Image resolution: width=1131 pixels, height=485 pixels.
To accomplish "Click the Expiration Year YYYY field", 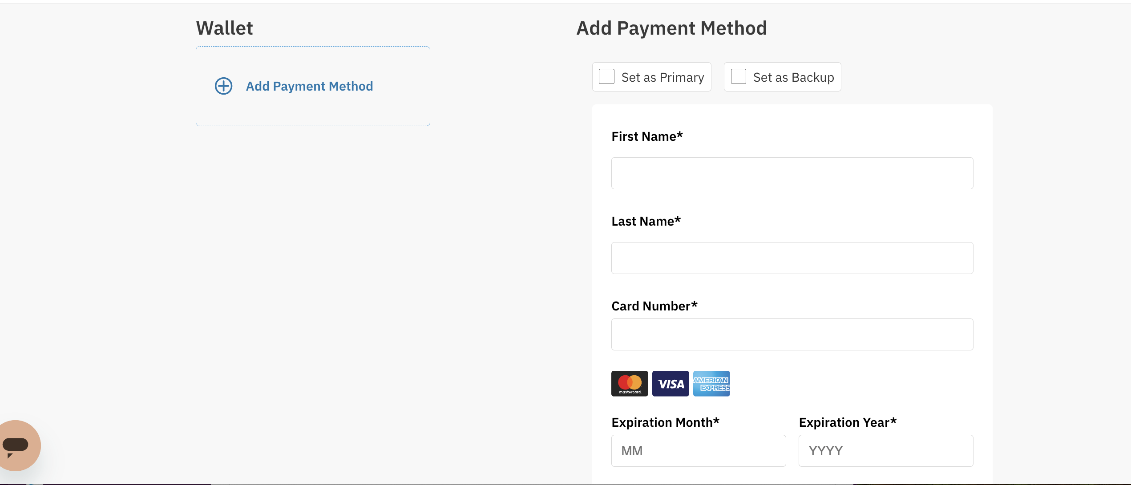I will 885,451.
